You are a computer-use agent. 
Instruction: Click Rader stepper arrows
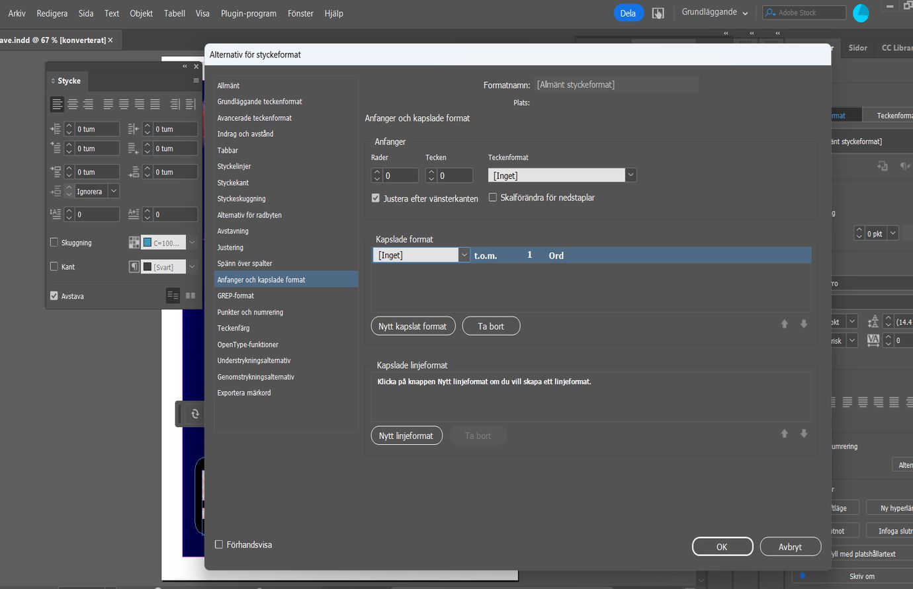pos(377,175)
